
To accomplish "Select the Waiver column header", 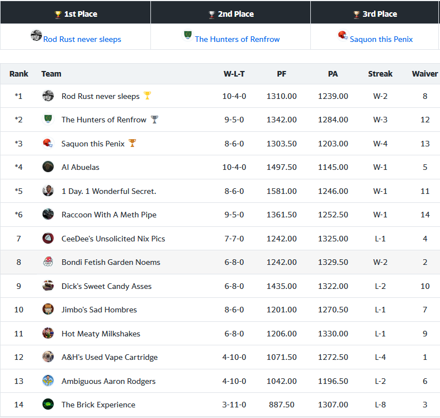I will pyautogui.click(x=424, y=74).
